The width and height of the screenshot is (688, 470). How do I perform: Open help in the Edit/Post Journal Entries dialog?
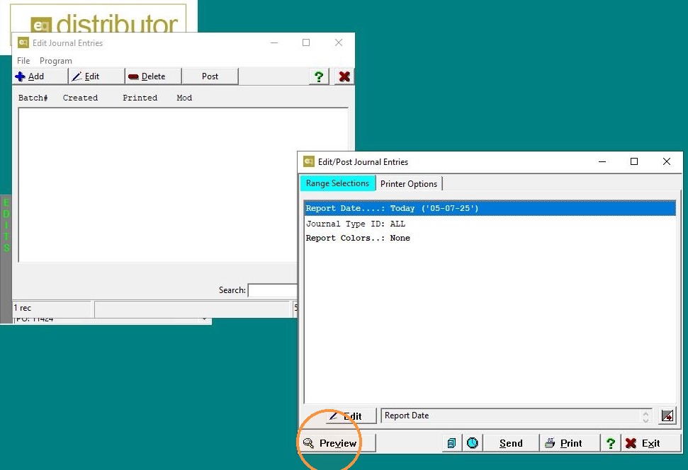[610, 443]
